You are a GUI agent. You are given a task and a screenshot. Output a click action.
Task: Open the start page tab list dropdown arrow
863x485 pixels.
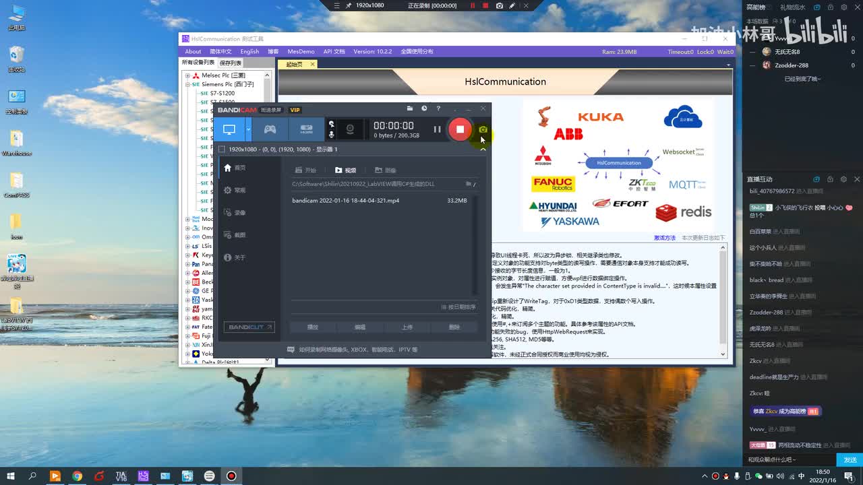[728, 65]
